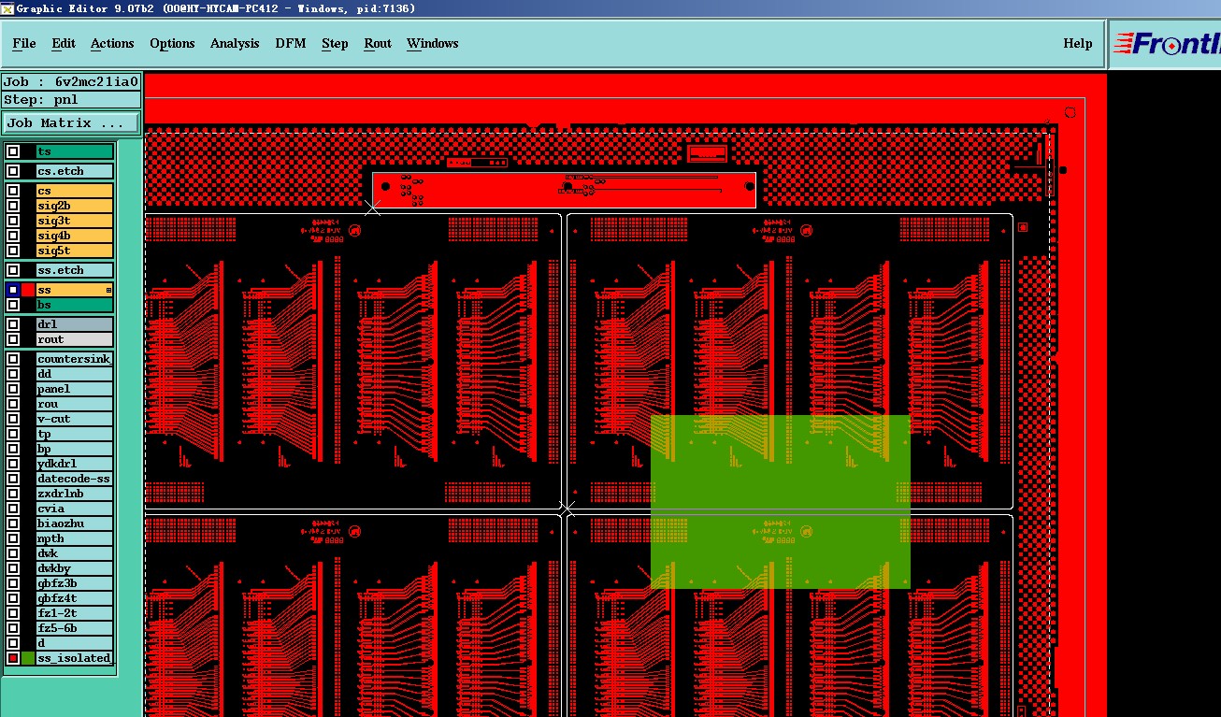Select the drl layer name
The width and height of the screenshot is (1221, 717).
pyautogui.click(x=75, y=324)
